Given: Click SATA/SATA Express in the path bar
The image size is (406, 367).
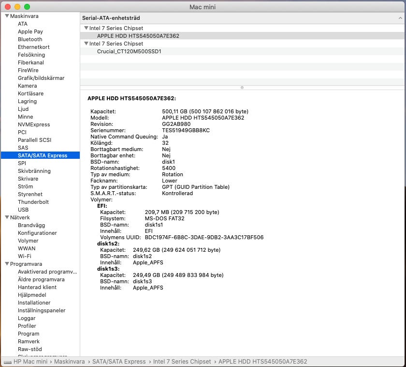Looking at the screenshot, I should [x=119, y=362].
